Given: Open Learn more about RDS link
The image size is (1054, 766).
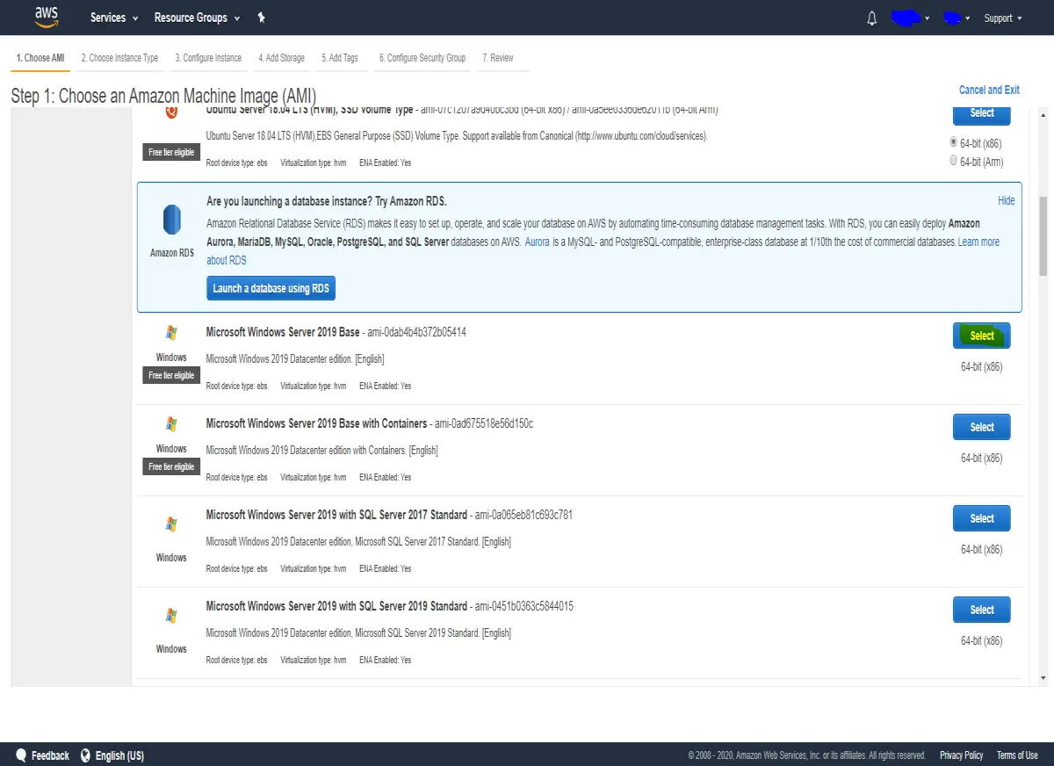Looking at the screenshot, I should (x=978, y=242).
